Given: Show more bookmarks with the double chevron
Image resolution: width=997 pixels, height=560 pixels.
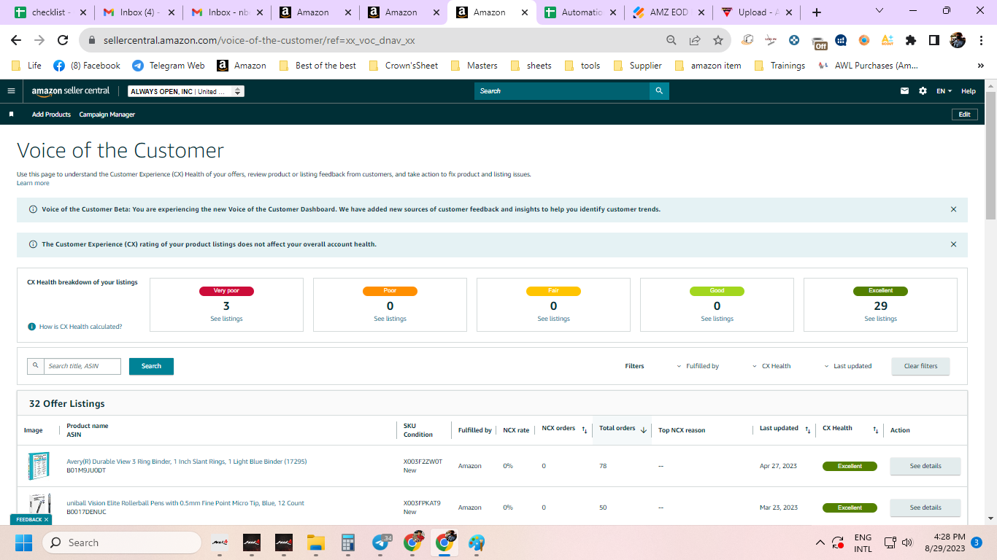Looking at the screenshot, I should pos(980,66).
